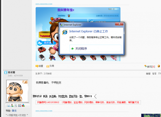161x117 pixels.
Task: Click the egg icon next to 鲜花
Action: tap(159, 66)
